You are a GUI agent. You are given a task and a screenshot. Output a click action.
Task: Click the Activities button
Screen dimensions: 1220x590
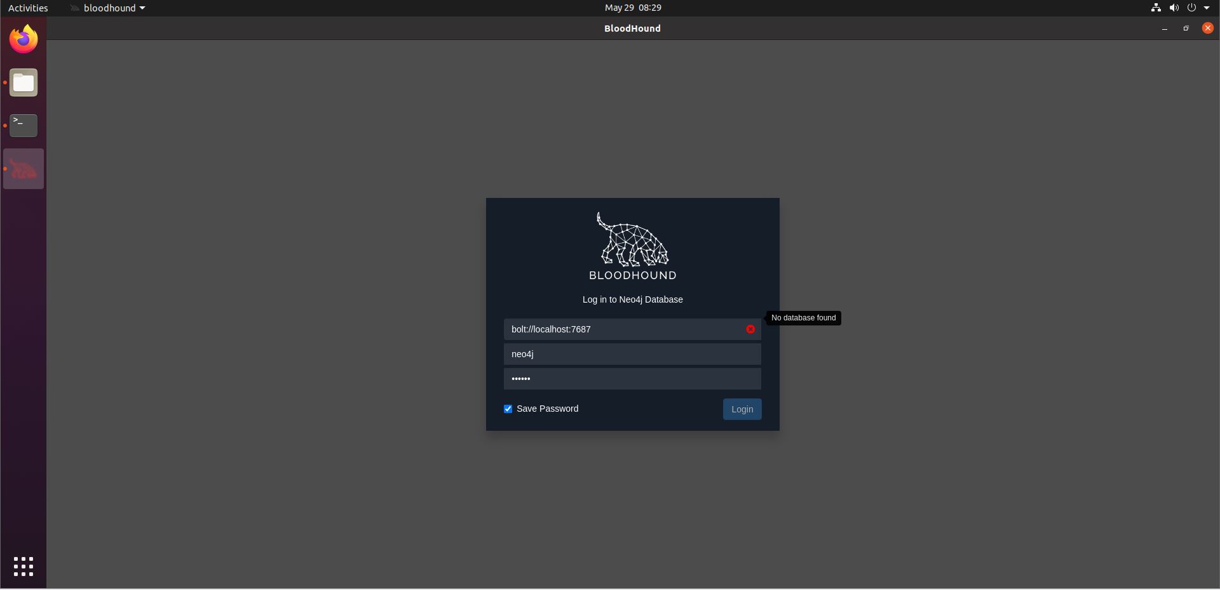[x=28, y=8]
